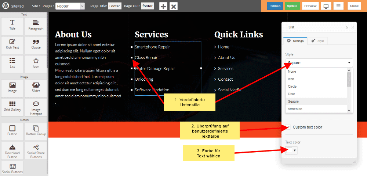Toggle Custom text color checkbox
The height and width of the screenshot is (176, 367).
[288, 127]
